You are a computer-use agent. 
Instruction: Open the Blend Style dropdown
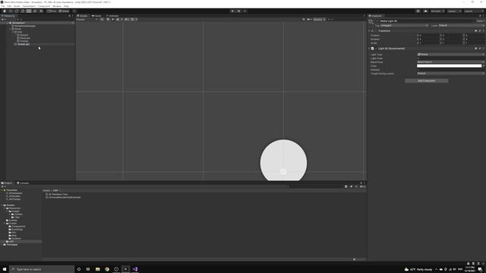tap(450, 62)
